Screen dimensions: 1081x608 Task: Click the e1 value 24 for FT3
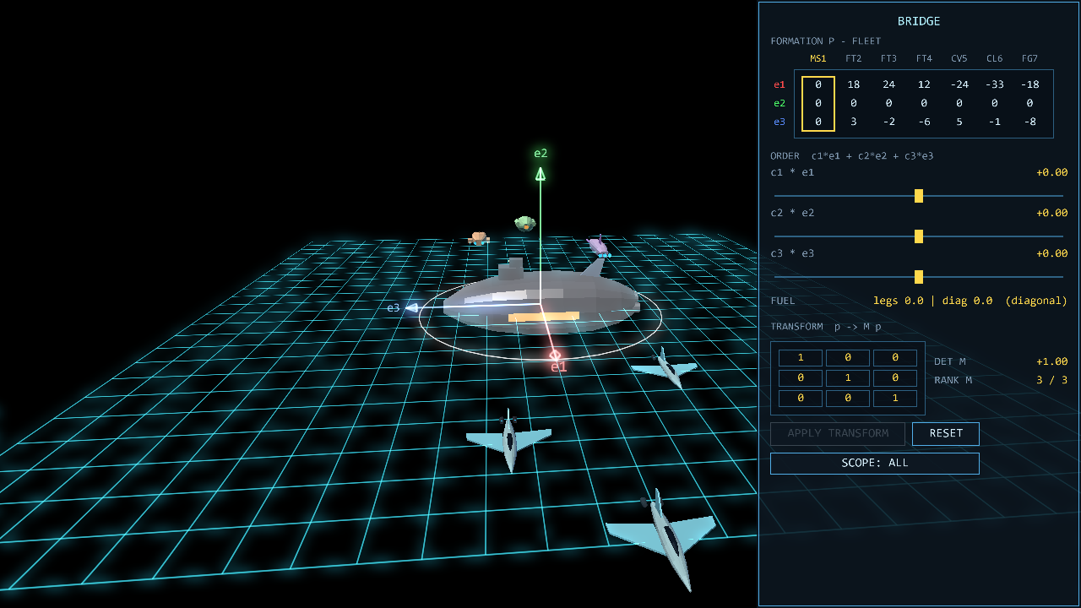click(888, 84)
